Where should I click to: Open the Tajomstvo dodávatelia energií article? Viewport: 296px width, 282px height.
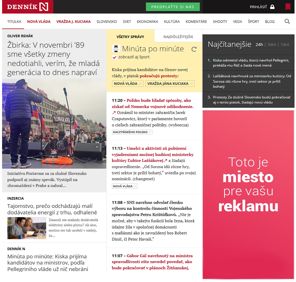pos(52,209)
